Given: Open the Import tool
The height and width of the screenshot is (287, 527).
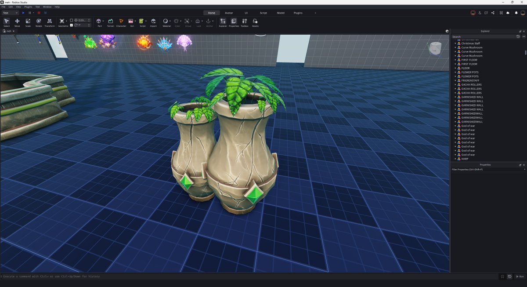Looking at the screenshot, I should click(153, 22).
